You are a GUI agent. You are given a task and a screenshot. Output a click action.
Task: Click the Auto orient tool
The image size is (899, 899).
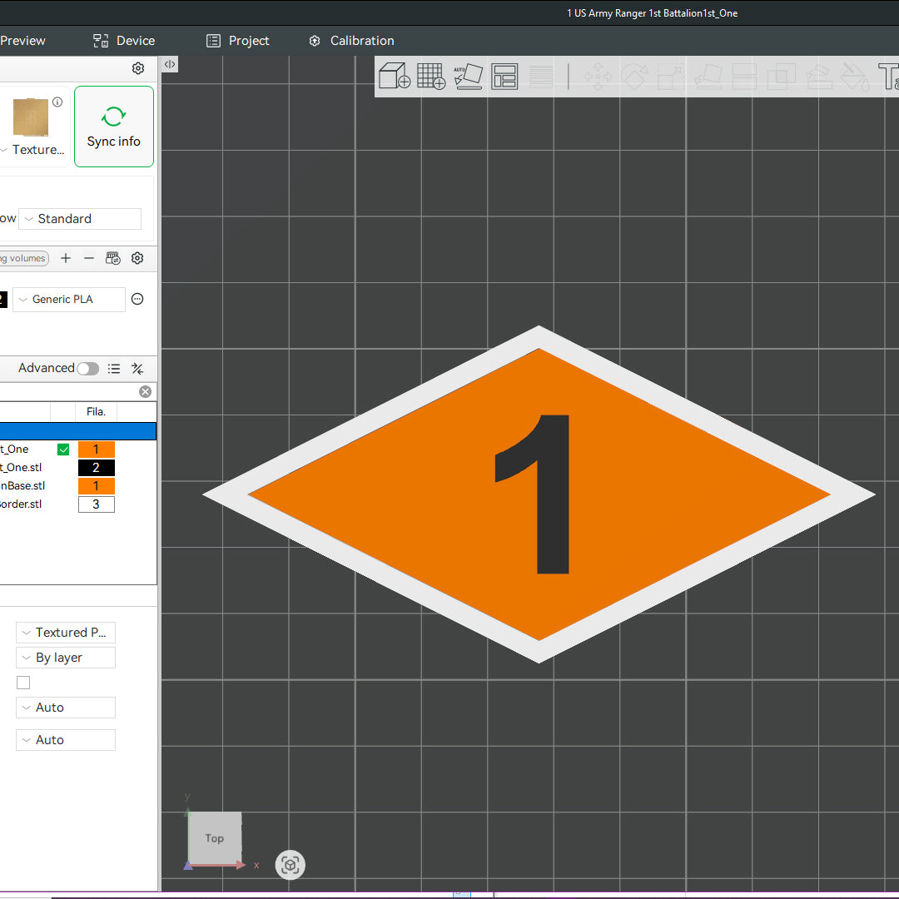coord(468,77)
